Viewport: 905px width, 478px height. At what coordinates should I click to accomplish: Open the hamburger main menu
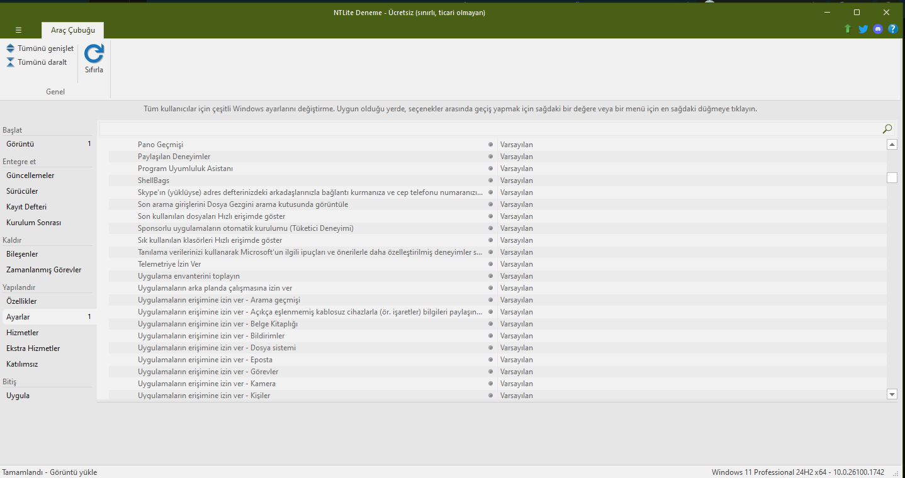18,30
